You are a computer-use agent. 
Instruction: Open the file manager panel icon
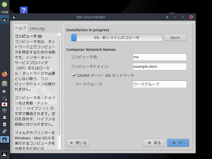5,83
